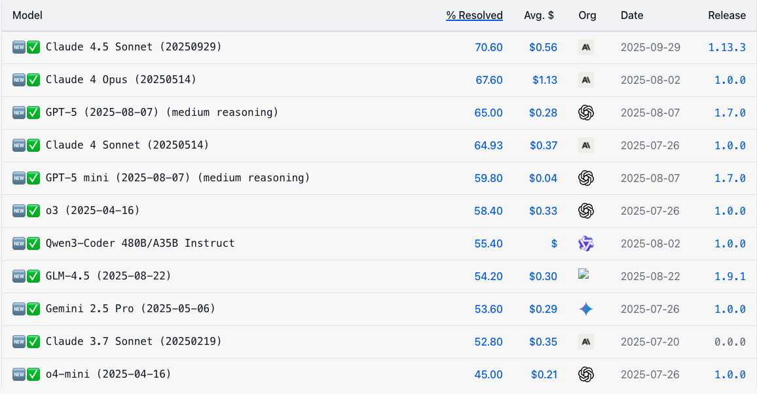Click the OpenAI logo in GPT-5 medium reasoning row
The width and height of the screenshot is (757, 394).
tap(586, 113)
